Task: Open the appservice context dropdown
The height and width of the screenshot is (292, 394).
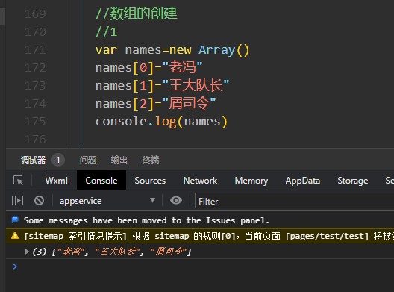Action: click(107, 201)
